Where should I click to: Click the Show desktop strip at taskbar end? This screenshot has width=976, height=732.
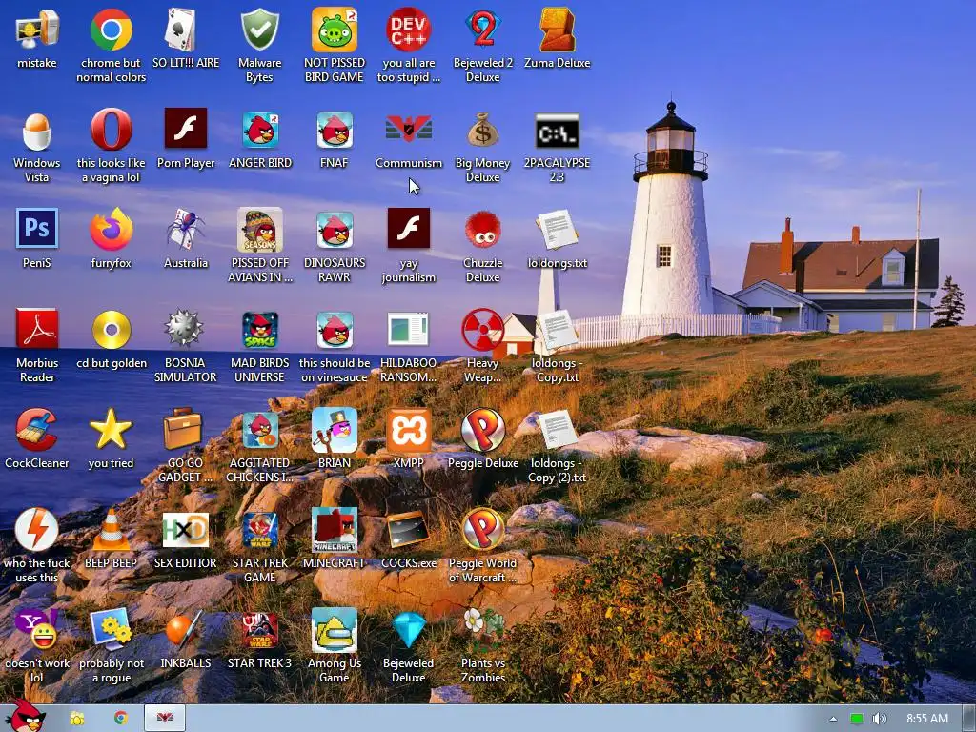pos(968,719)
